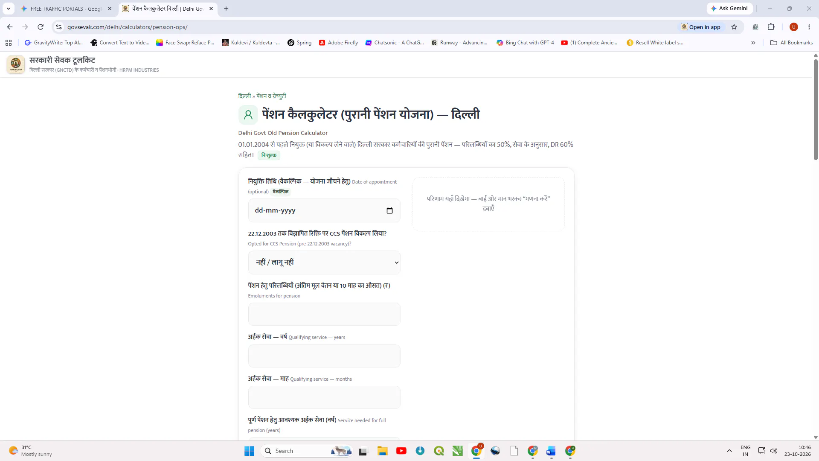Close the FREE TRAFFIC PORTALS tab

tap(110, 9)
